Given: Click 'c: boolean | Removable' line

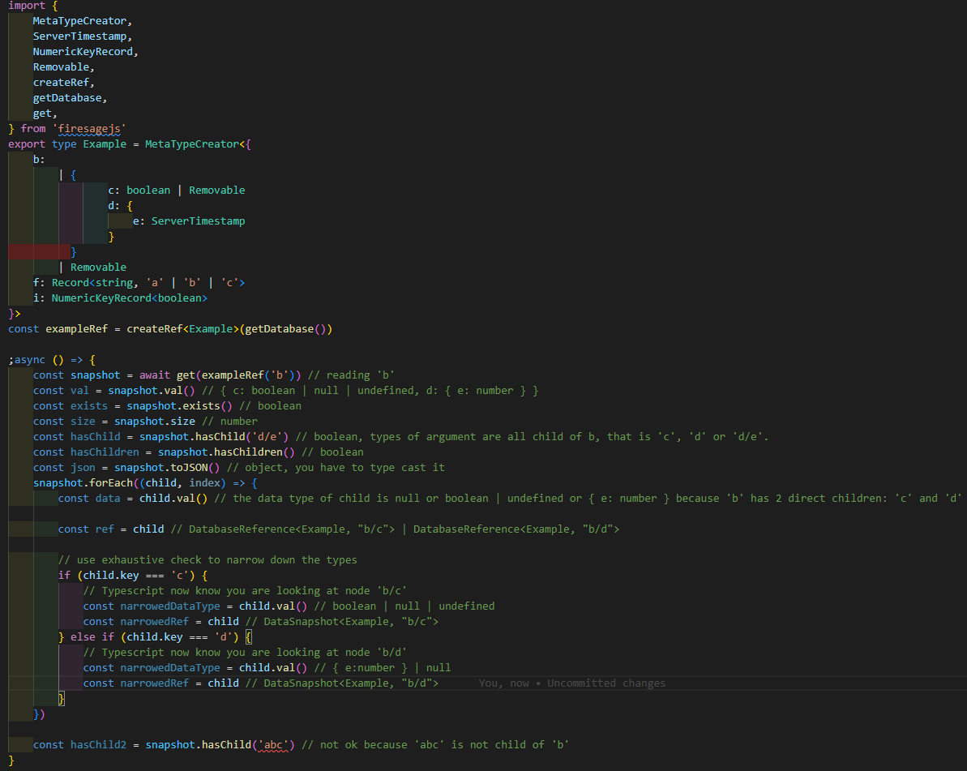Looking at the screenshot, I should (177, 191).
